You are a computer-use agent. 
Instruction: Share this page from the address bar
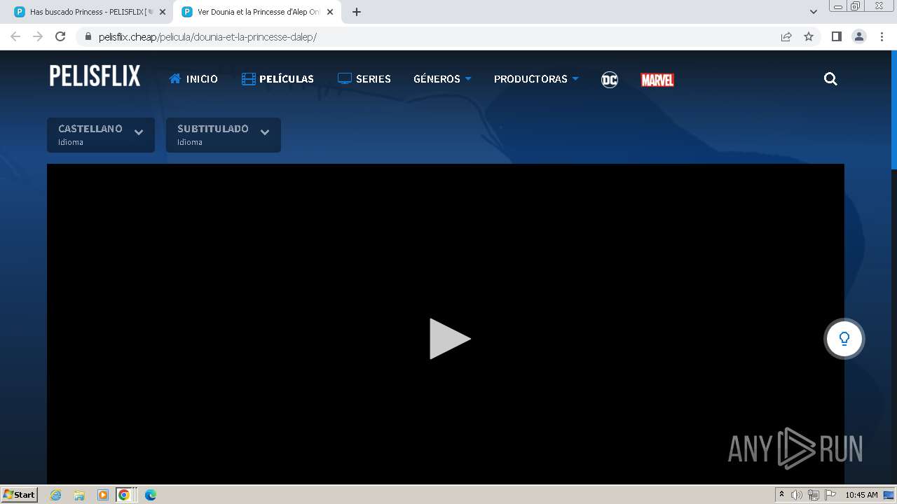(x=786, y=37)
